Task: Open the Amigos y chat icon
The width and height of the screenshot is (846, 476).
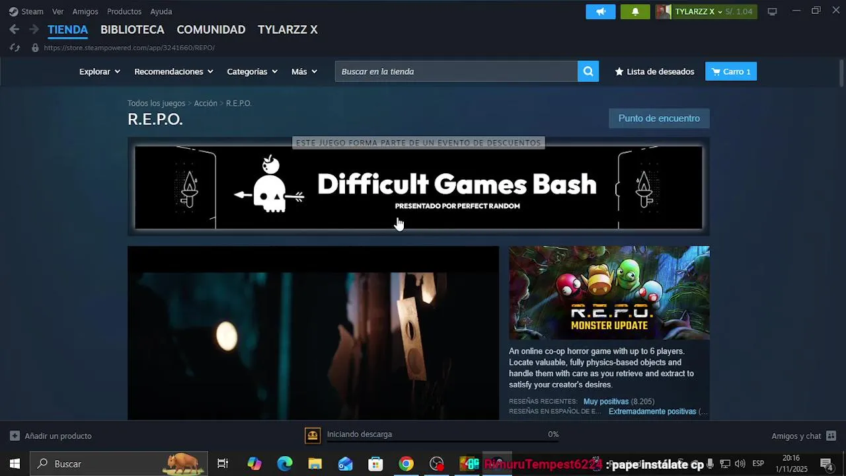Action: (831, 436)
